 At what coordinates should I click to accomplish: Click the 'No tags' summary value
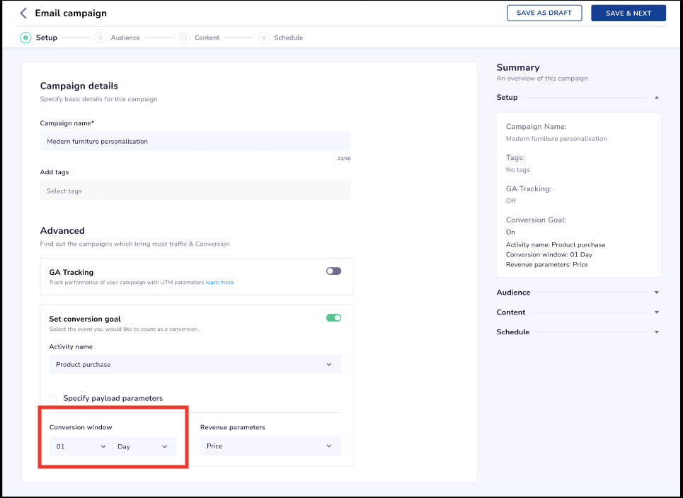coord(518,169)
